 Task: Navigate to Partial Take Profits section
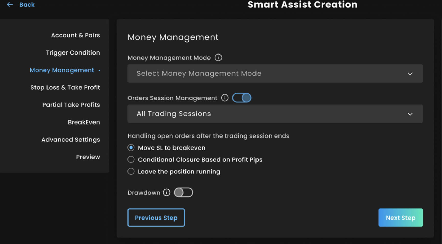click(71, 105)
